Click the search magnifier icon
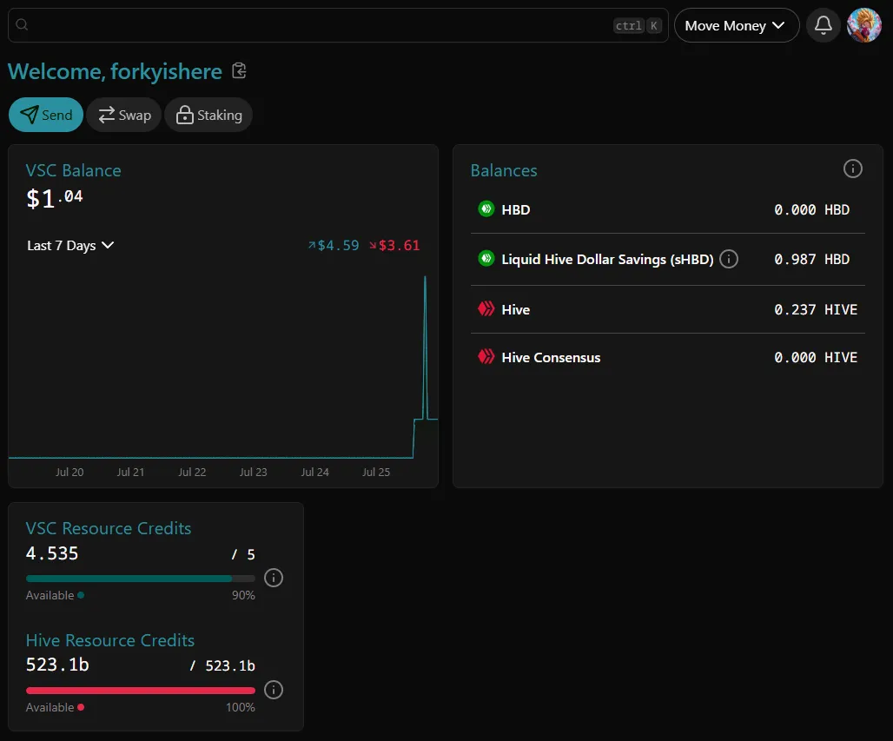The width and height of the screenshot is (893, 741). [x=22, y=24]
